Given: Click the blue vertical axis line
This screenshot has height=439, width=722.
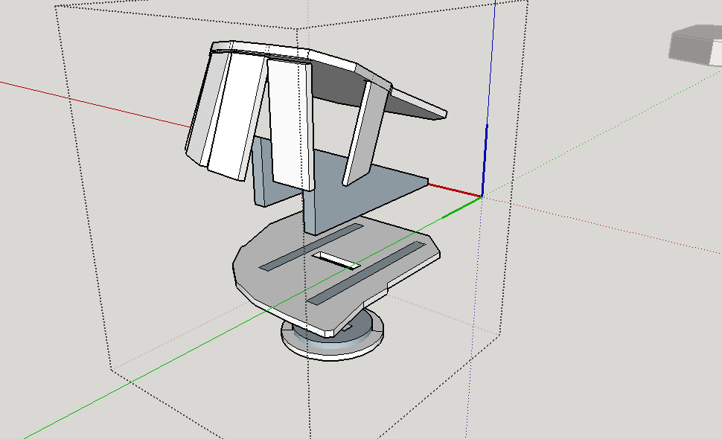Looking at the screenshot, I should [x=488, y=112].
